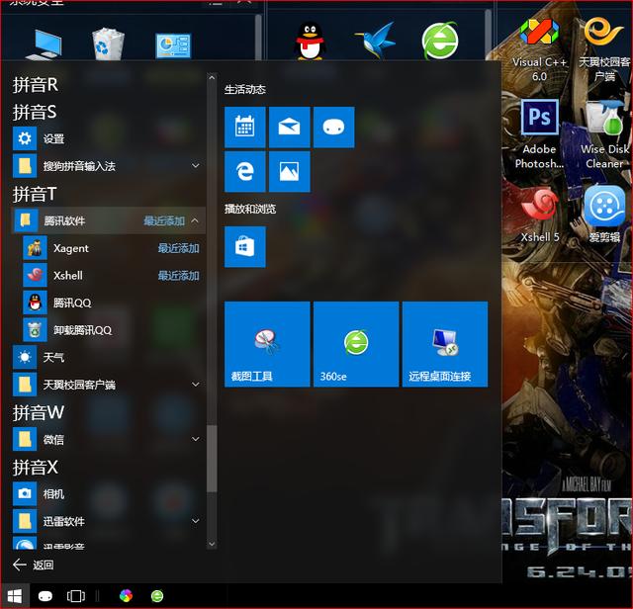
Task: Launch 腾讯QQ from the app list
Action: tap(71, 303)
